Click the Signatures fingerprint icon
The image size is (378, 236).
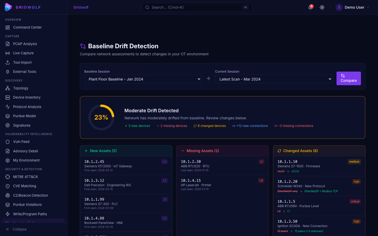[x=8, y=125]
